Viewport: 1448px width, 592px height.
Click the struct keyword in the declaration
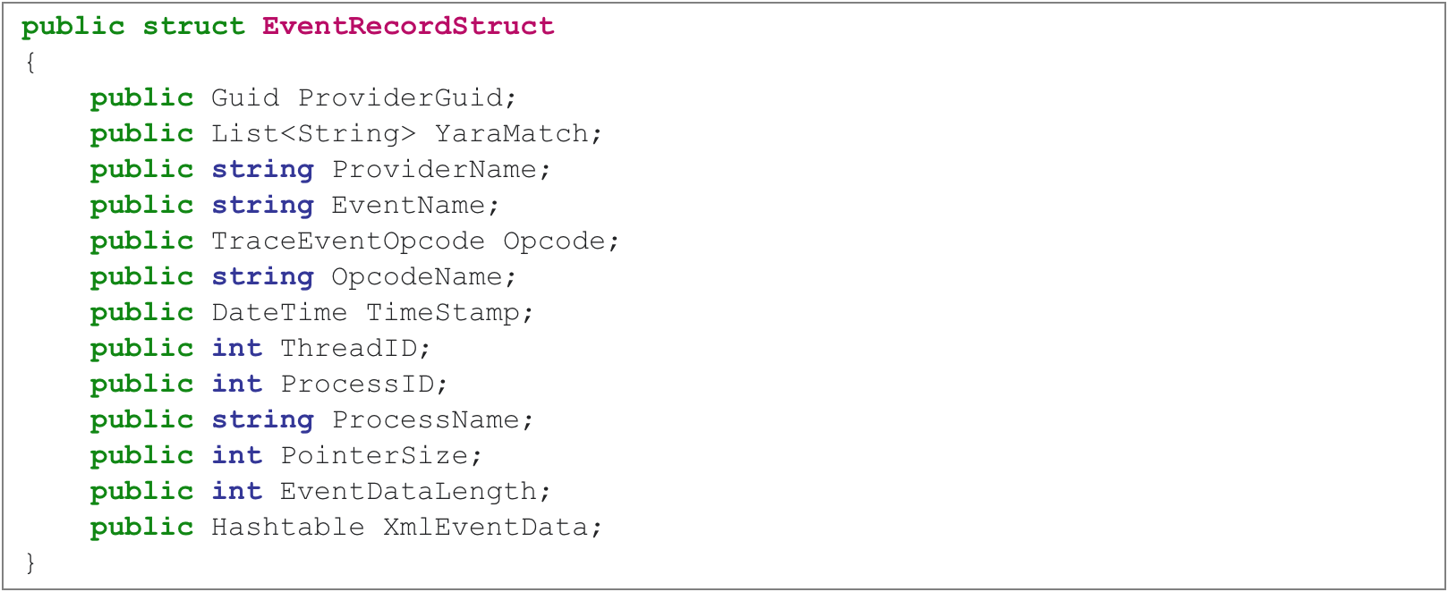click(193, 26)
